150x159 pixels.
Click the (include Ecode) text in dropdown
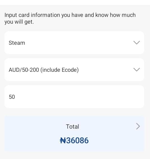coord(59,70)
